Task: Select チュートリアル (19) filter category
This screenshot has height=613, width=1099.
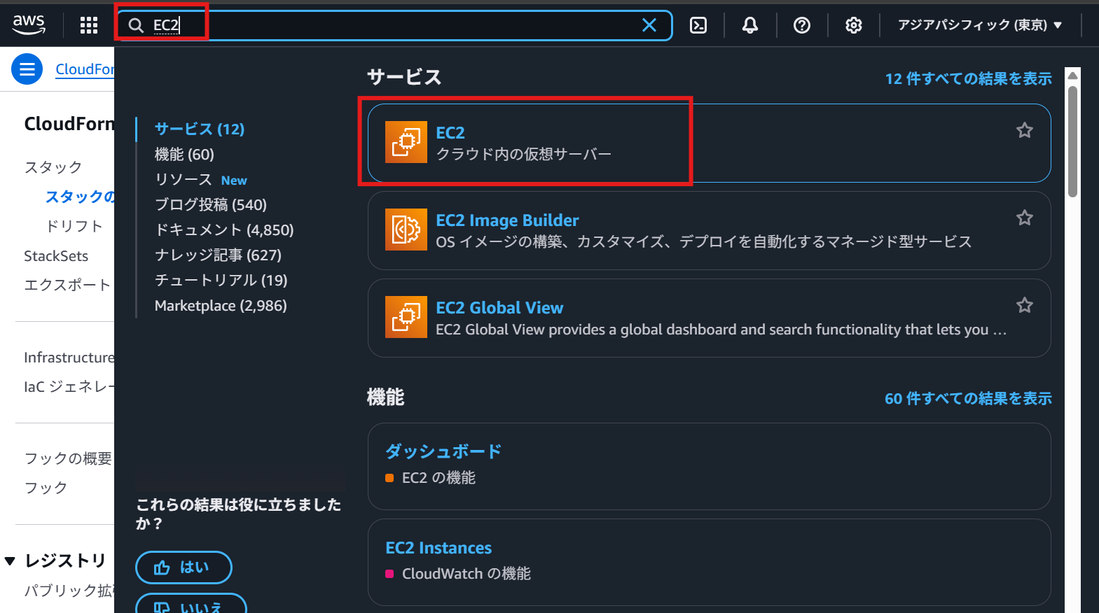Action: click(x=221, y=280)
